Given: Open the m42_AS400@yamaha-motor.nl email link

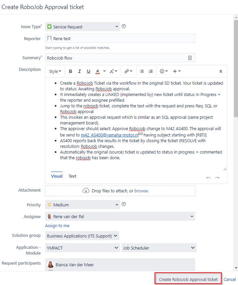Looking at the screenshot, I should [x=109, y=135].
